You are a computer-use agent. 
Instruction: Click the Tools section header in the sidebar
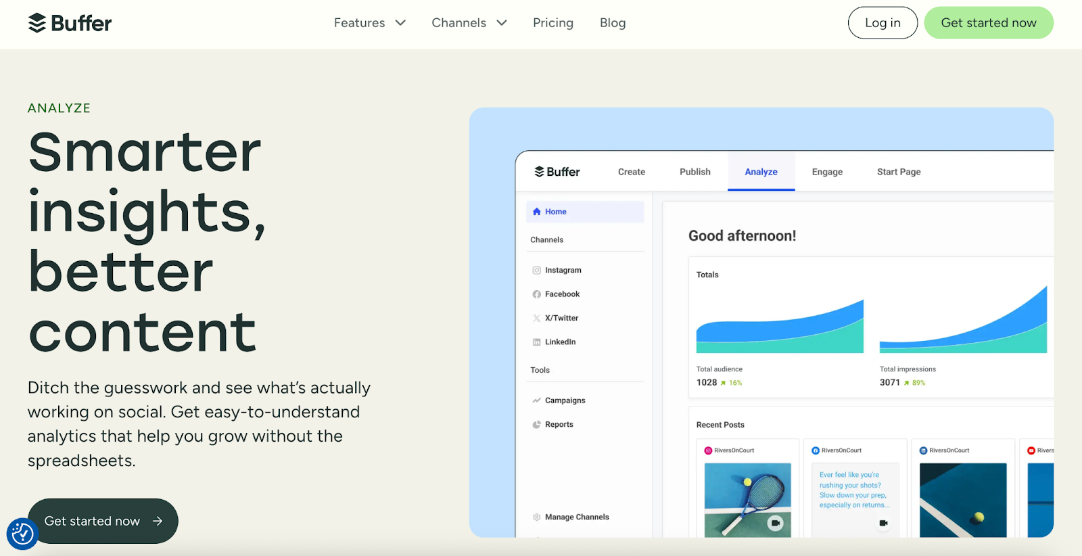(x=540, y=370)
